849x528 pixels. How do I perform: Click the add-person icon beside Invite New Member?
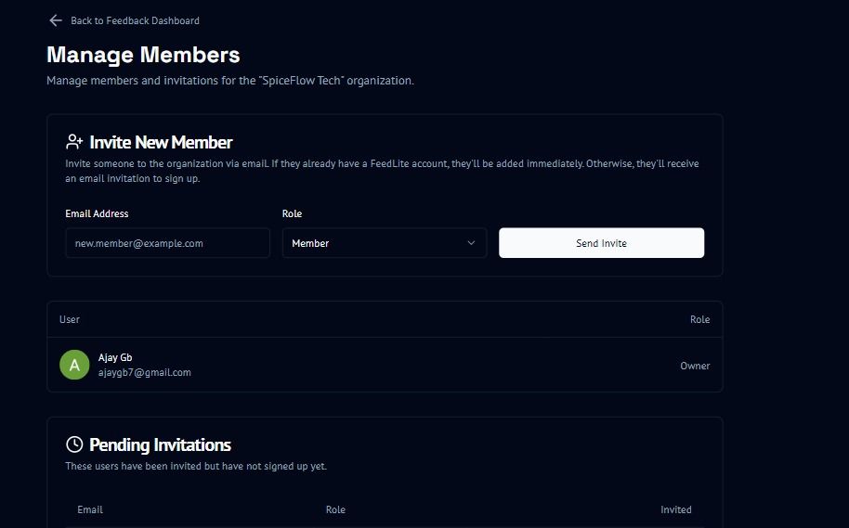click(x=74, y=142)
